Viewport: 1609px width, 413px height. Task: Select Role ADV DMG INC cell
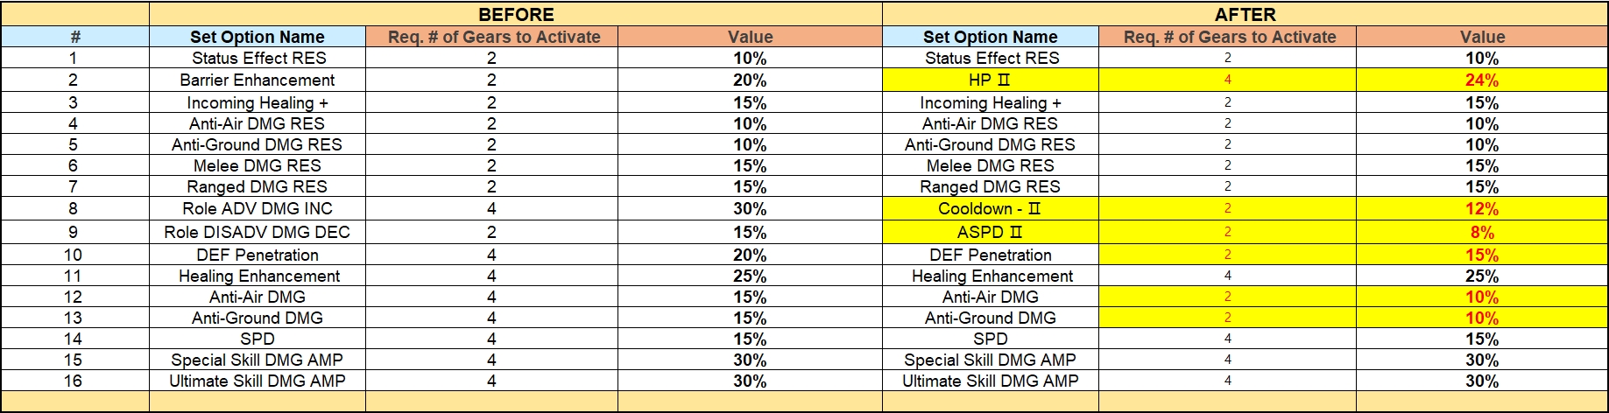(258, 208)
